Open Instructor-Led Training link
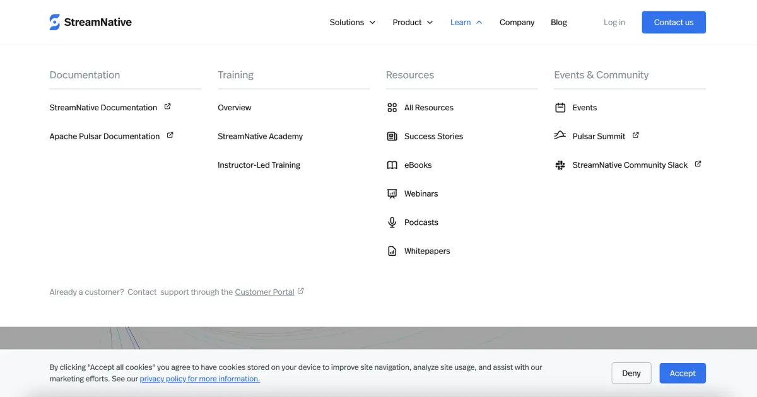This screenshot has height=397, width=757. (x=259, y=165)
